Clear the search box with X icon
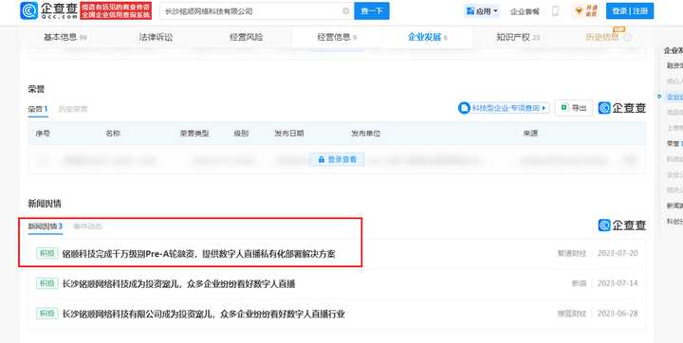The width and height of the screenshot is (683, 343). pyautogui.click(x=346, y=10)
